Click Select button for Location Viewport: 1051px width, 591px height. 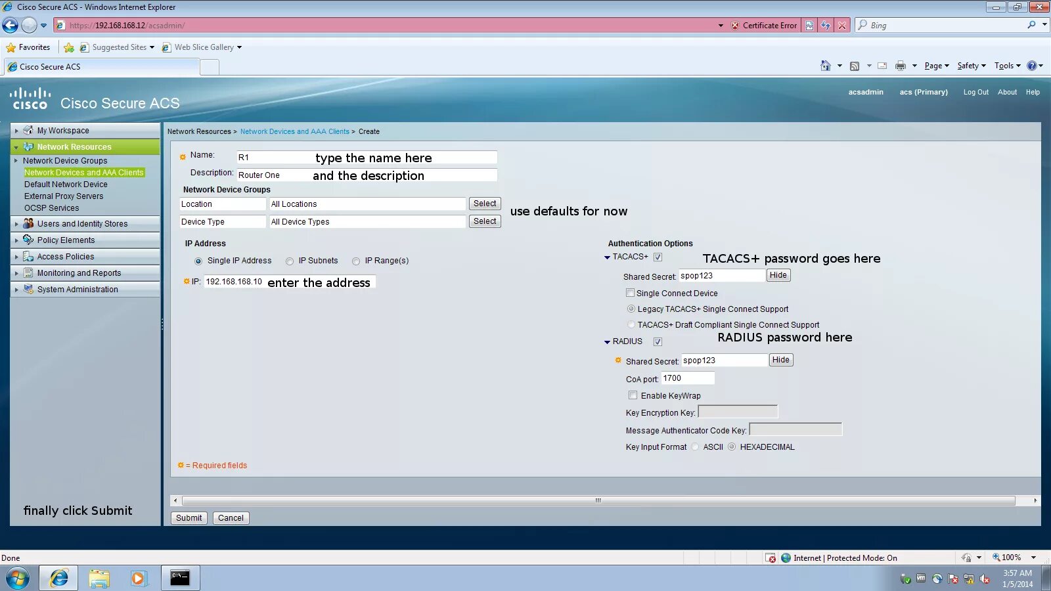pos(485,204)
